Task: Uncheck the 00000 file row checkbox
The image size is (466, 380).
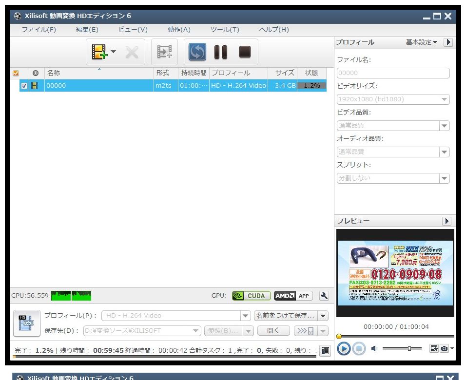Action: pyautogui.click(x=24, y=86)
